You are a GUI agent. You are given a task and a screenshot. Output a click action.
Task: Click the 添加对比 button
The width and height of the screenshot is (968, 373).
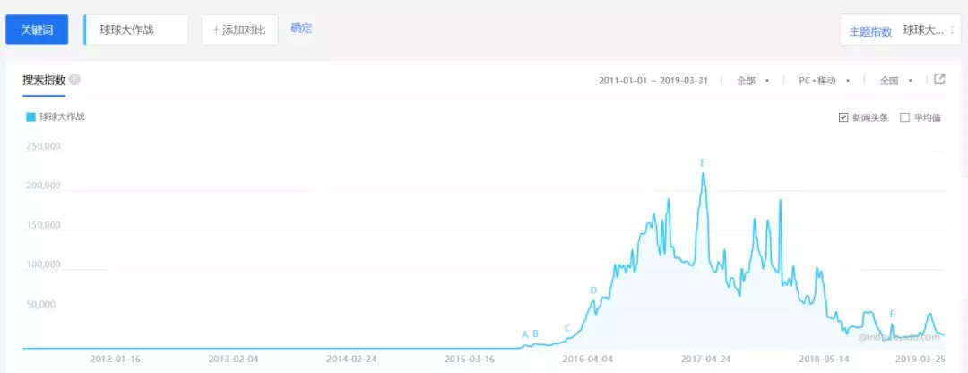[x=239, y=30]
